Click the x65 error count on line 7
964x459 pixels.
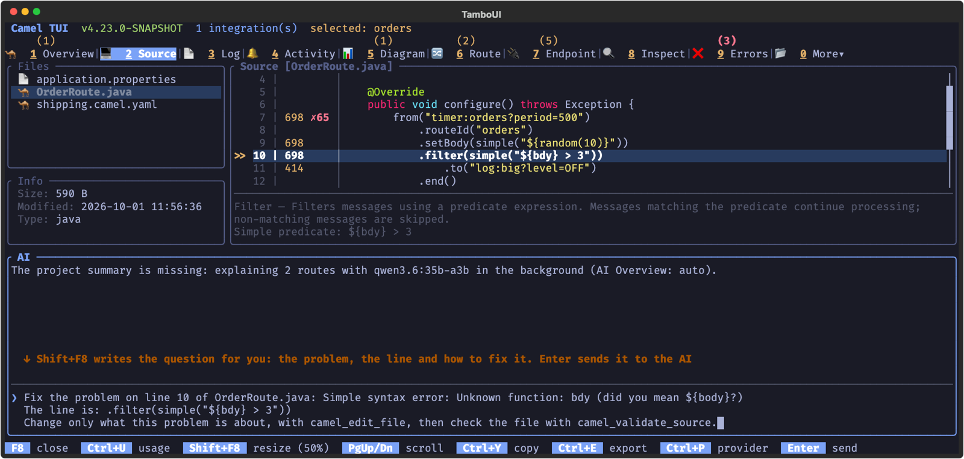pyautogui.click(x=319, y=117)
